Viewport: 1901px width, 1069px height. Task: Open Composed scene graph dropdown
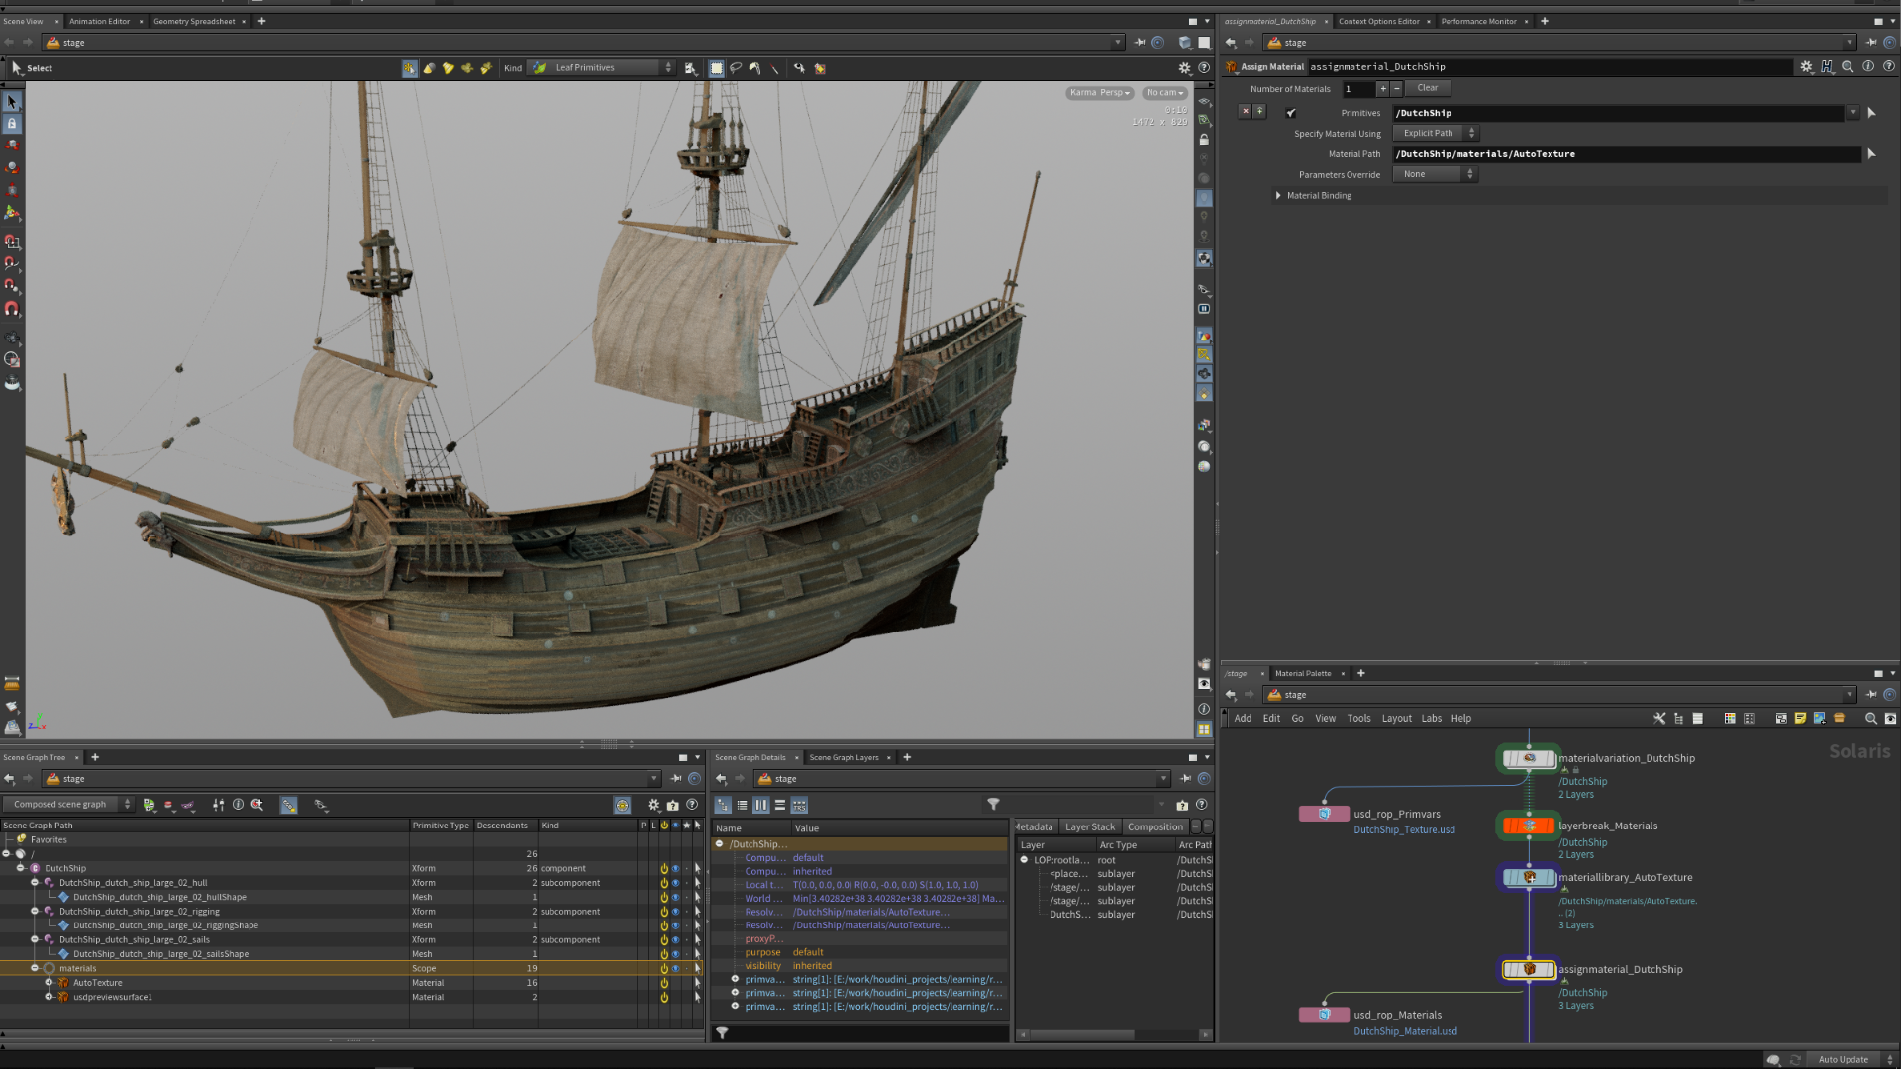[x=68, y=805]
